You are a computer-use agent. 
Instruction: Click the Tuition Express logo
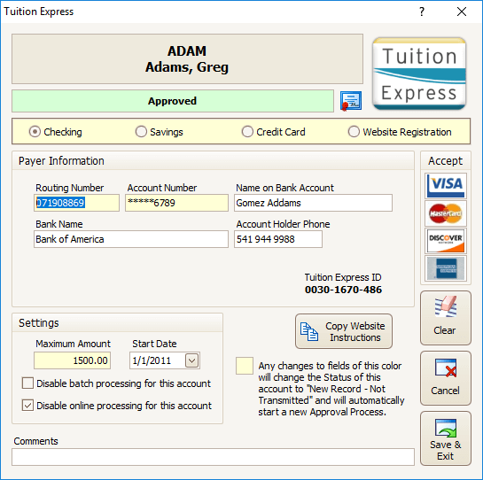coord(419,74)
